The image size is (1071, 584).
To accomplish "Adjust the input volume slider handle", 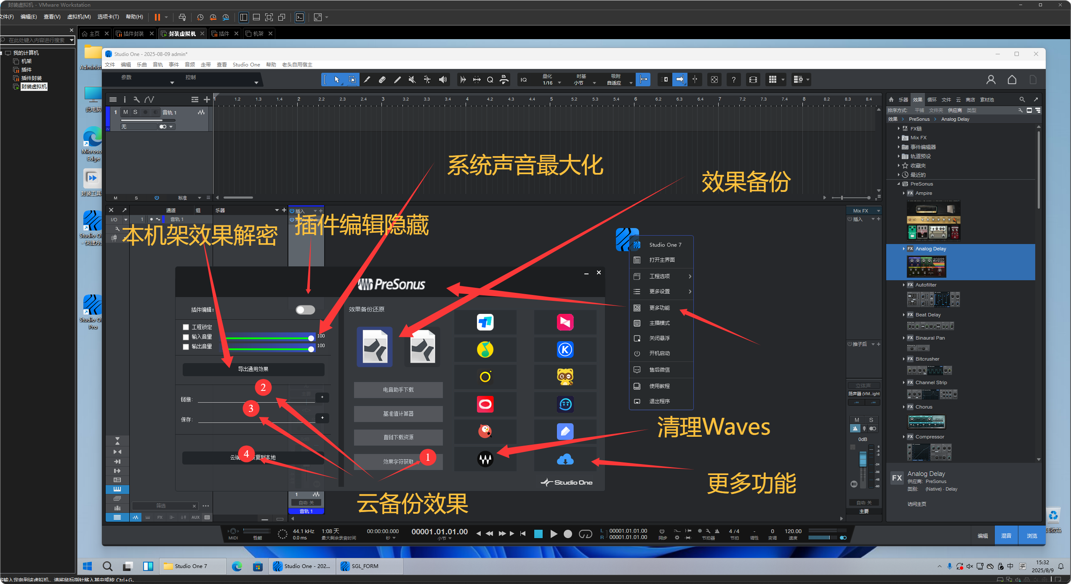I will tap(311, 338).
